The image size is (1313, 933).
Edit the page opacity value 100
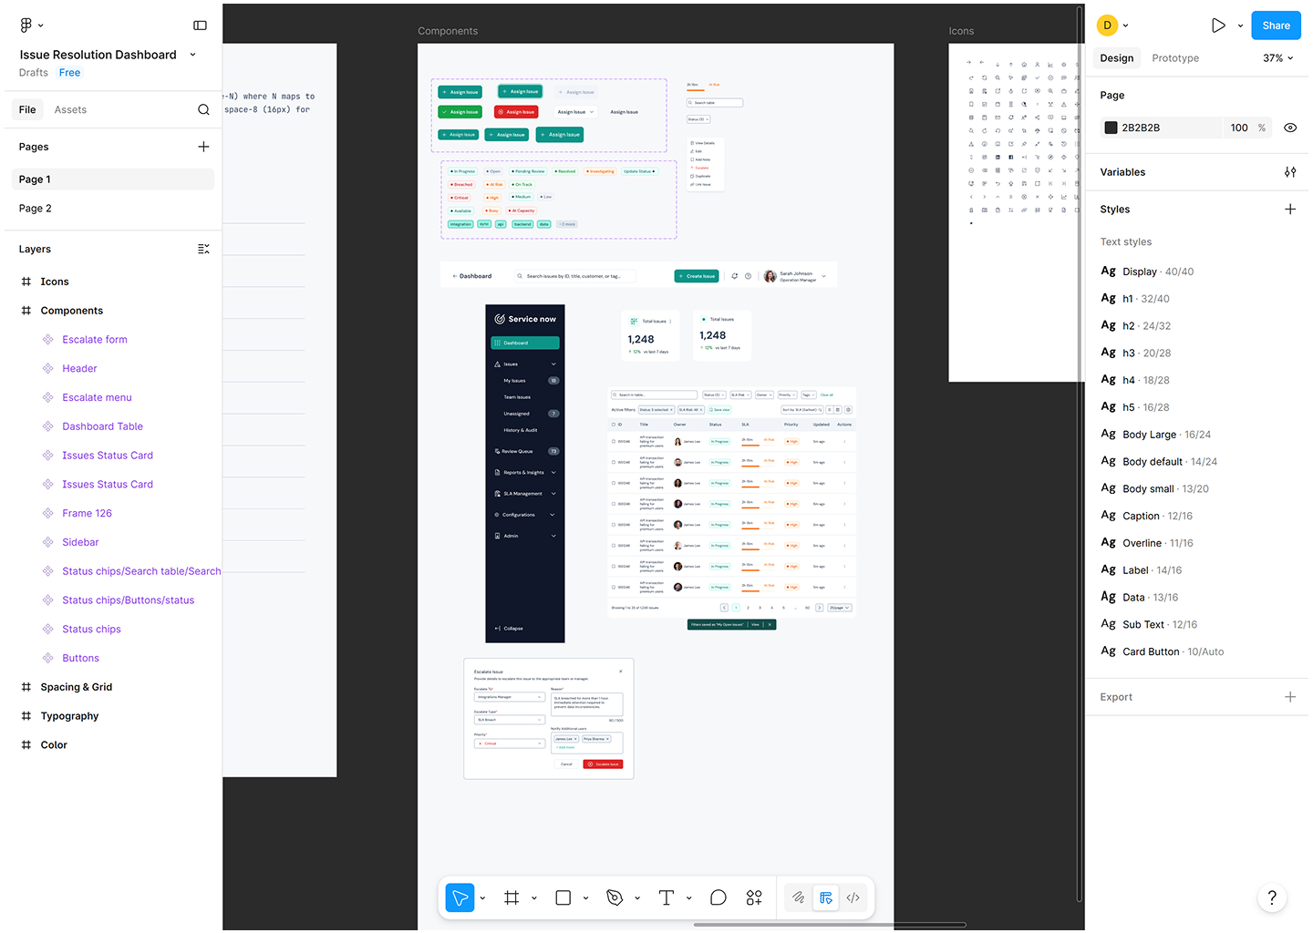(x=1238, y=128)
